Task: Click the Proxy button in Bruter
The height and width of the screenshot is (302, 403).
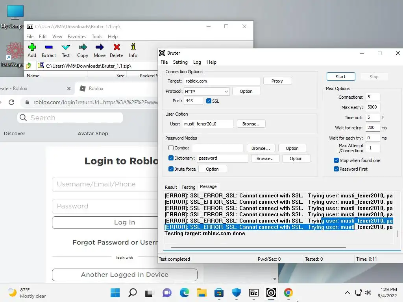Action: (277, 81)
